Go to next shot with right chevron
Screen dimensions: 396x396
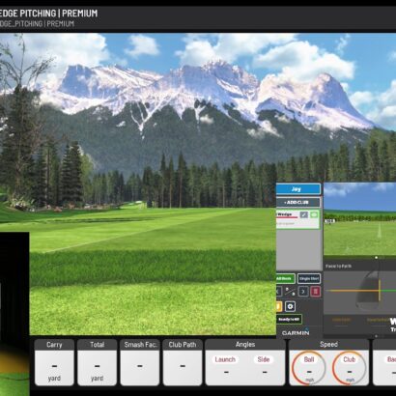tap(303, 292)
